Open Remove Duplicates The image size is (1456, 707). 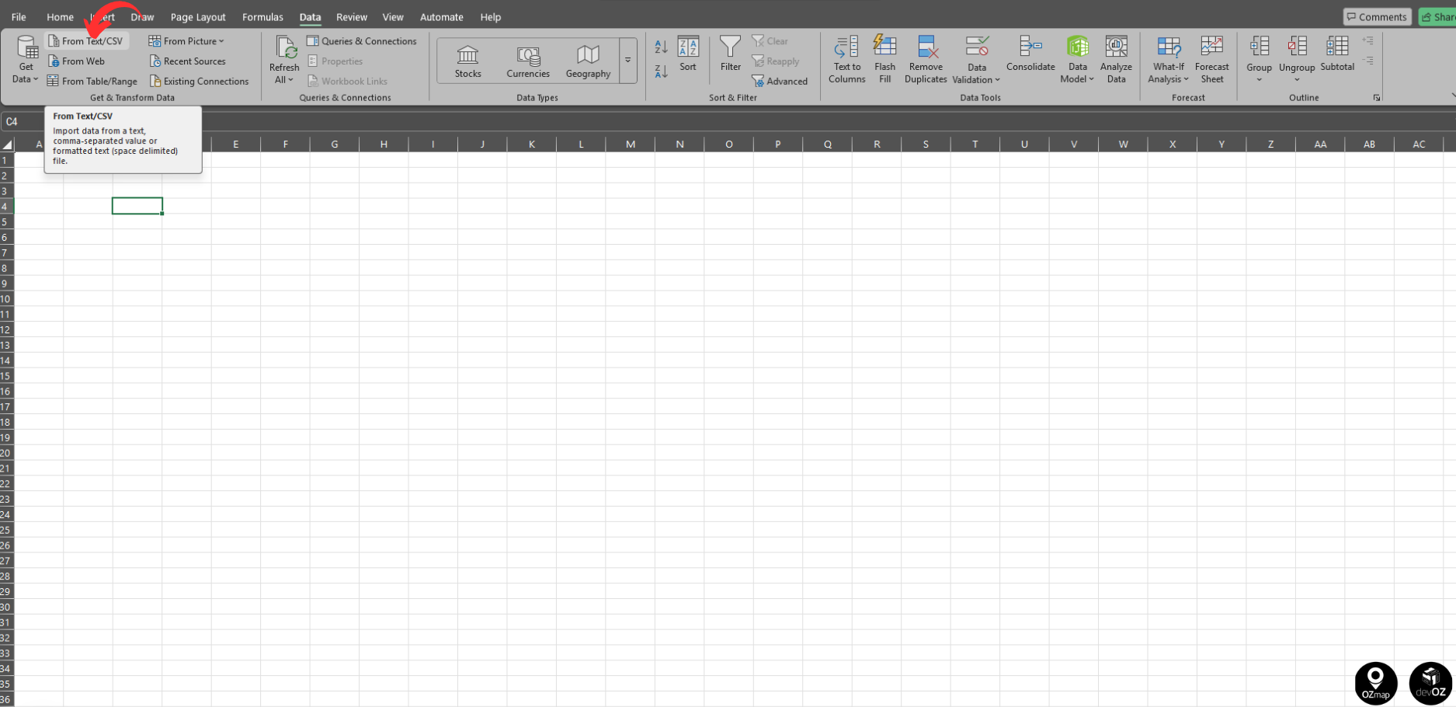click(x=926, y=60)
